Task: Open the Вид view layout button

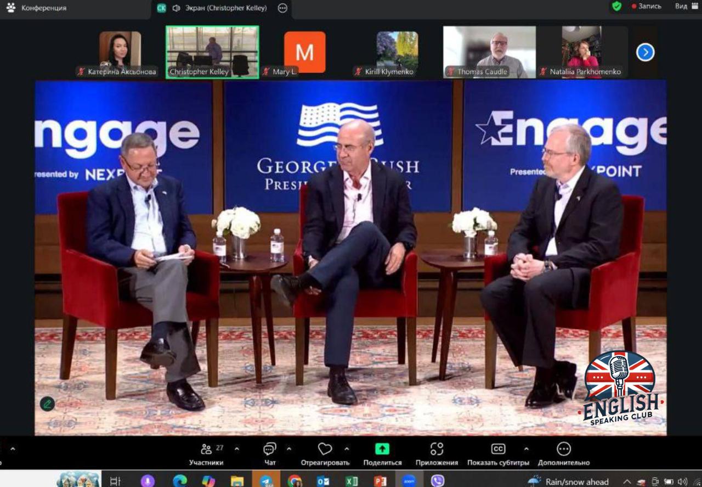Action: tap(686, 7)
